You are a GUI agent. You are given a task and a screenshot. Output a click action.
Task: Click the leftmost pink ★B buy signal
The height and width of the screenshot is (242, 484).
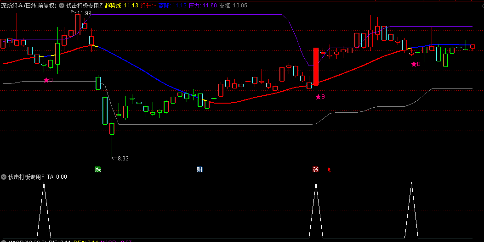(x=48, y=80)
